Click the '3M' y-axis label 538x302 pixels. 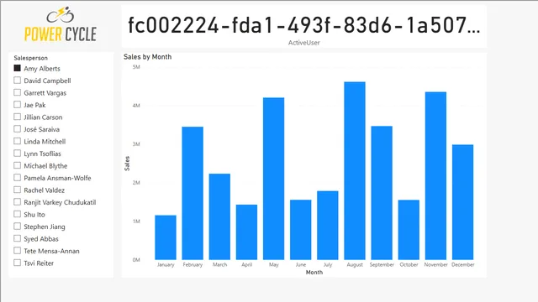pyautogui.click(x=136, y=144)
